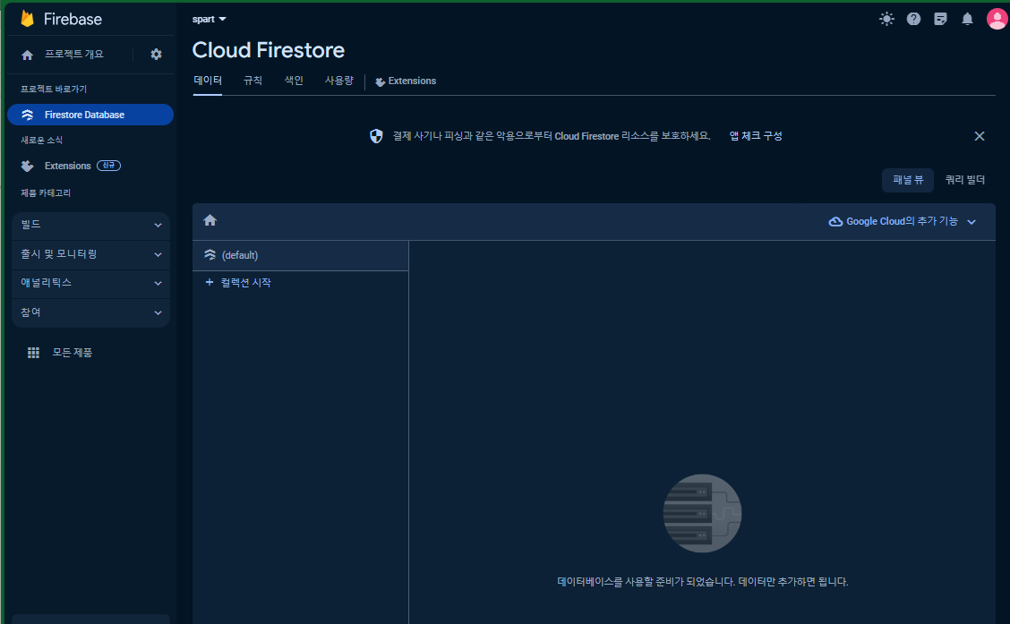The image size is (1010, 624).
Task: Open the Extensions tab
Action: tap(406, 81)
